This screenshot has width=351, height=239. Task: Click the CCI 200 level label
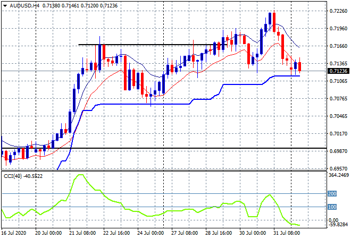point(332,194)
